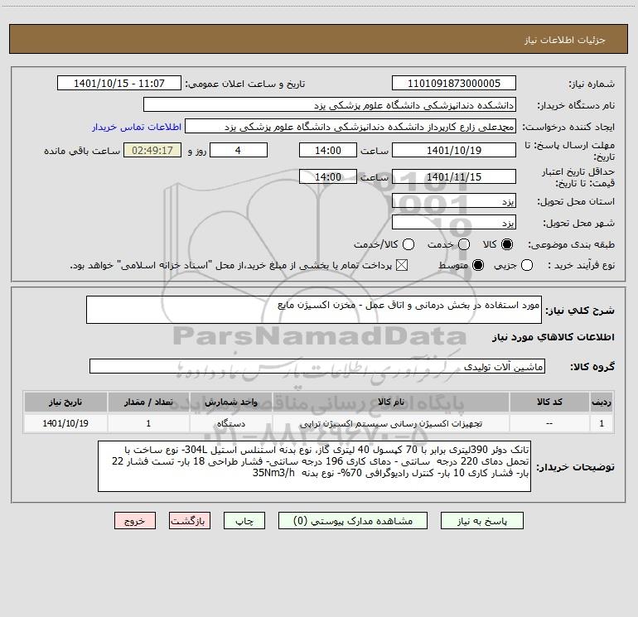Click the پاسخ به نیاز button
This screenshot has height=617, width=638.
click(x=482, y=521)
